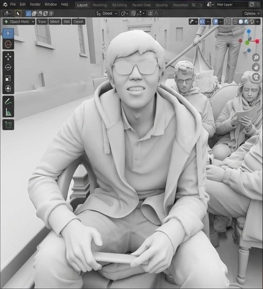This screenshot has width=263, height=289.
Task: Toggle viewport overlays visibility
Action: 215,22
